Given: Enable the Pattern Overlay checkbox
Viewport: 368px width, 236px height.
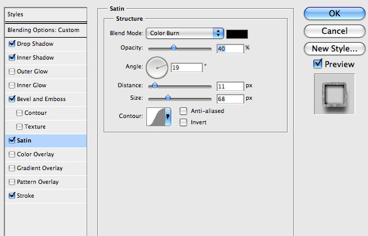Looking at the screenshot, I should [x=12, y=182].
